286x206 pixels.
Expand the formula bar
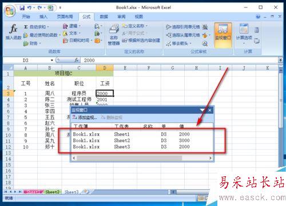point(280,60)
